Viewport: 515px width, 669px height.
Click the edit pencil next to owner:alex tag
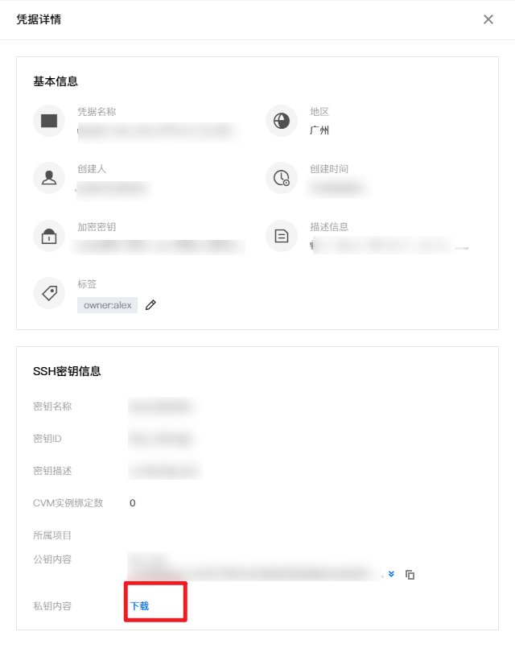[x=150, y=305]
